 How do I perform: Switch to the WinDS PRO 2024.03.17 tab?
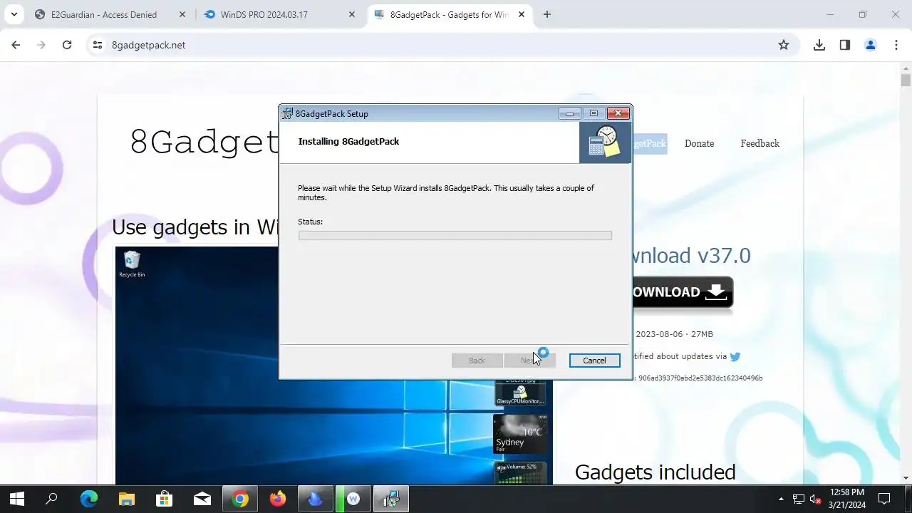click(x=264, y=14)
